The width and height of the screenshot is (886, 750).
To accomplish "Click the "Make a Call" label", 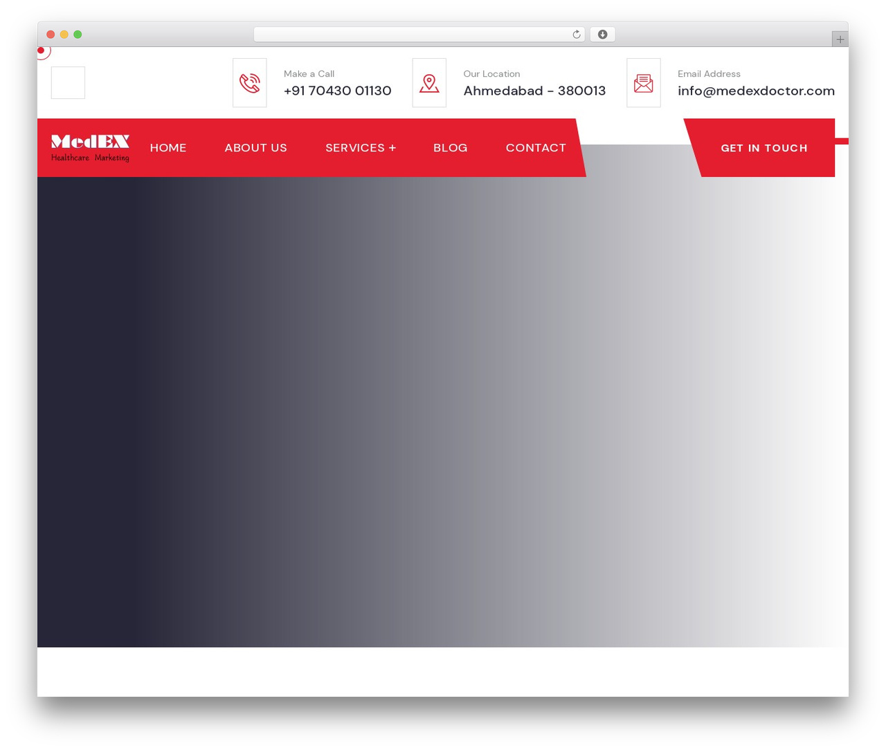I will (309, 74).
